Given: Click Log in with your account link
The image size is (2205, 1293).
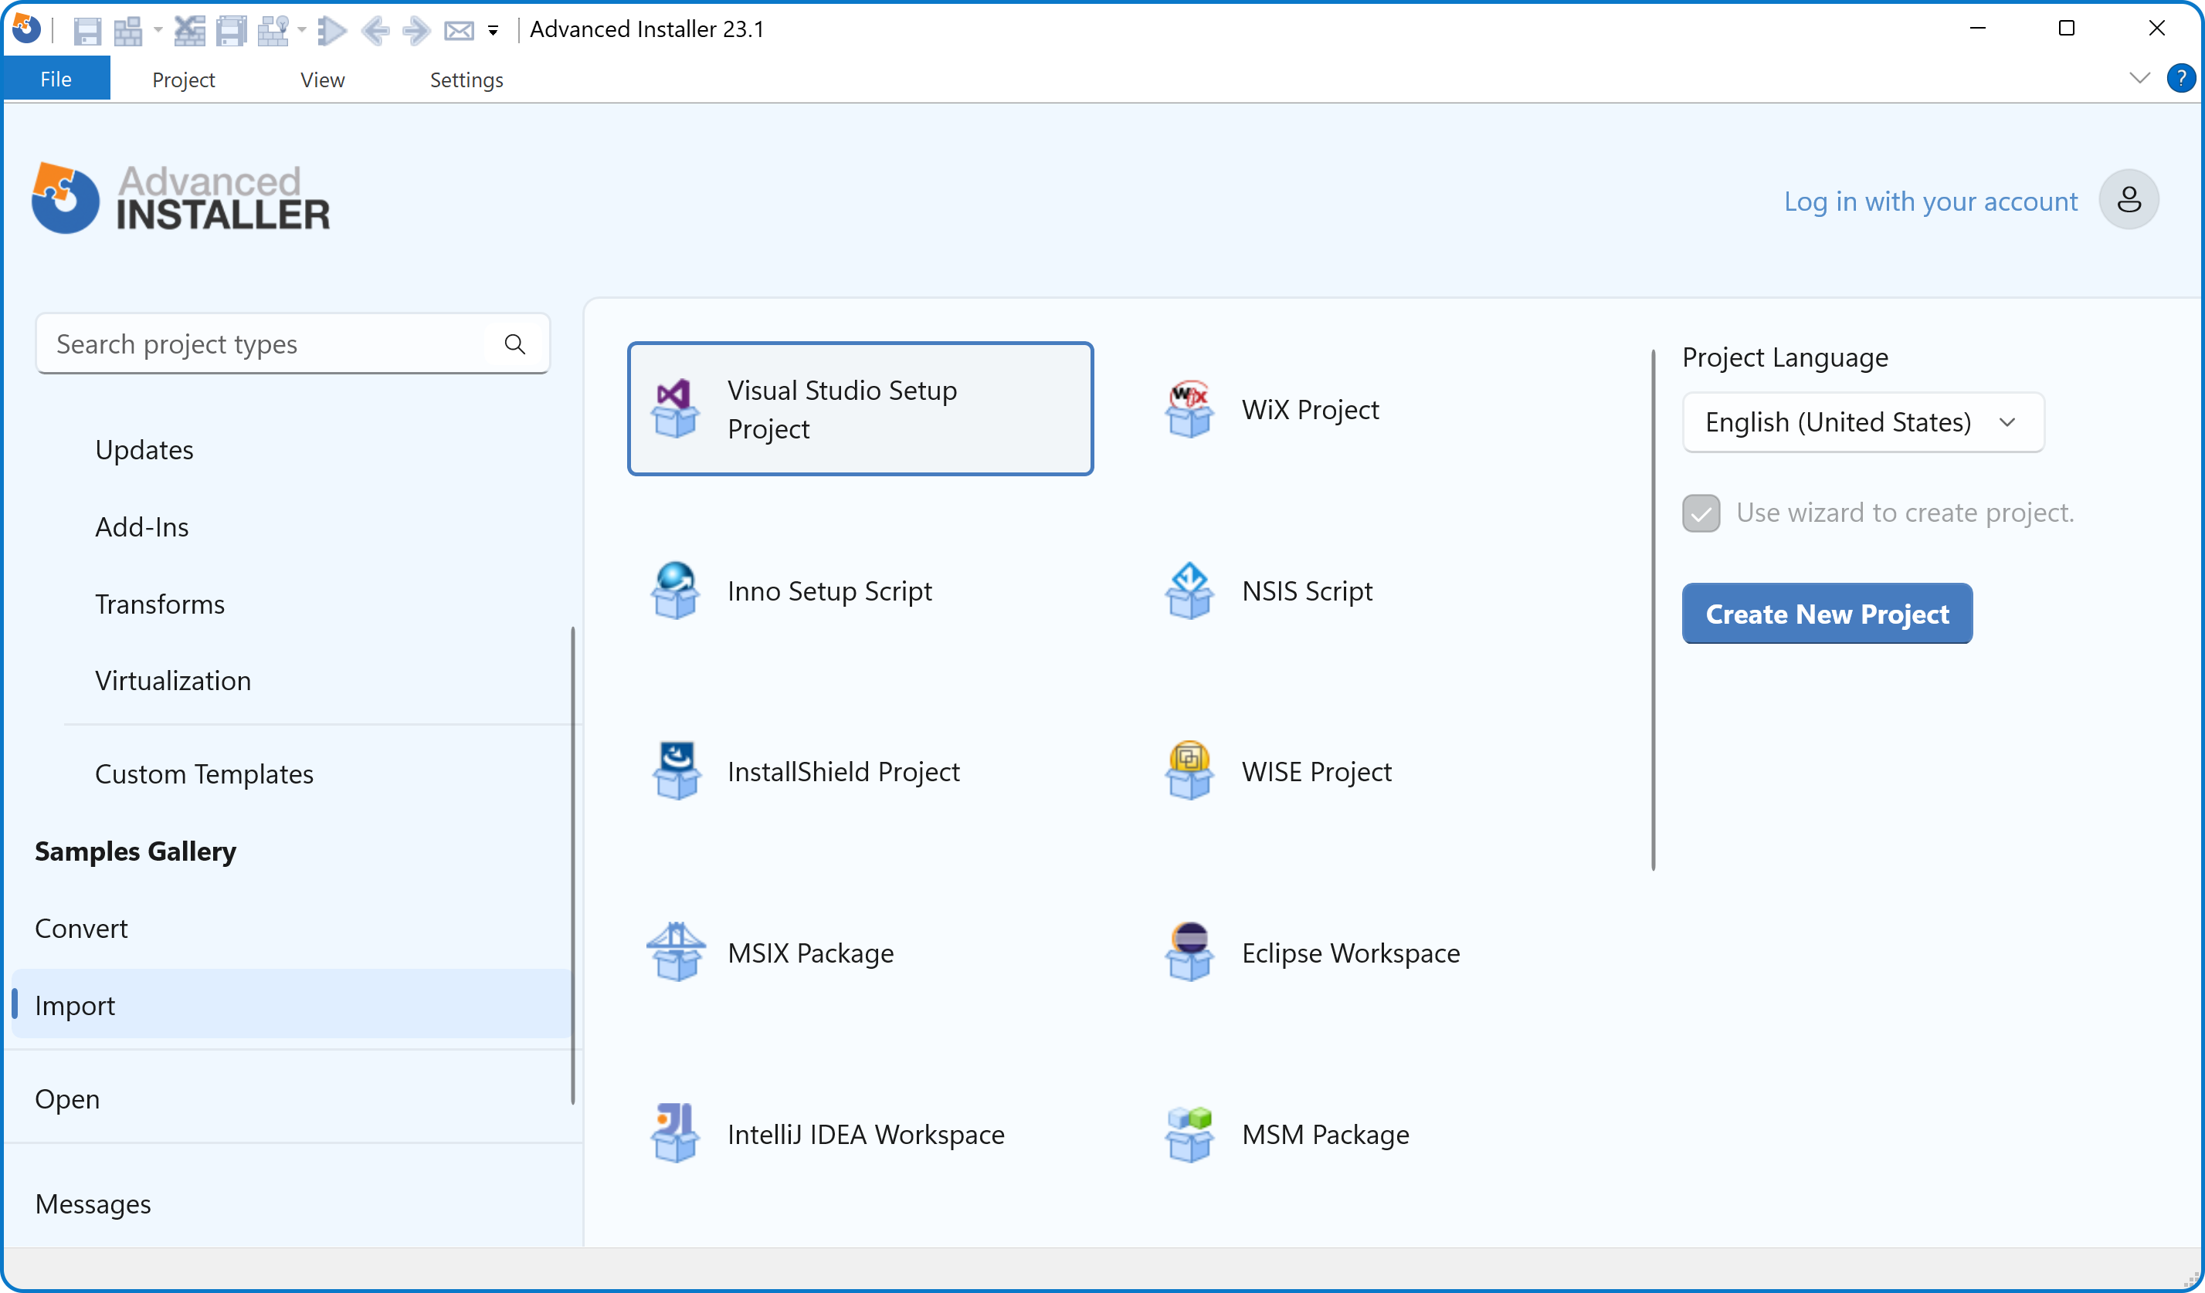Looking at the screenshot, I should (x=1929, y=201).
